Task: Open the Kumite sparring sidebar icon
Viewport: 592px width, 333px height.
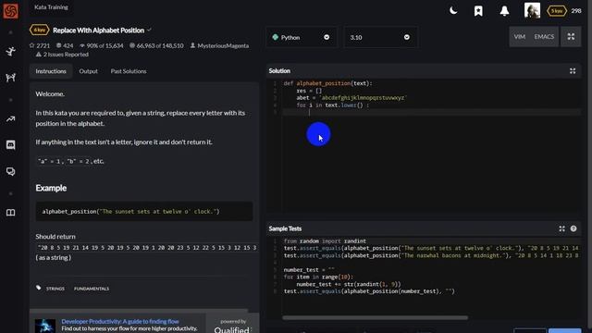Action: click(x=10, y=78)
